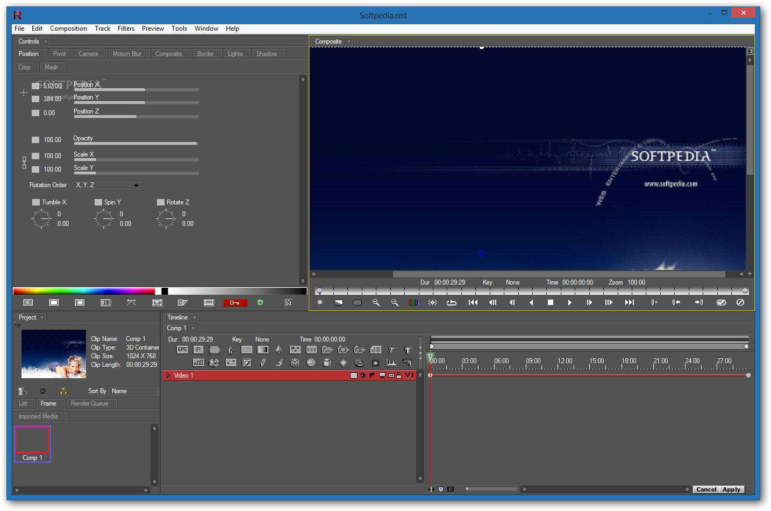Open the Rotation Order dropdown
The height and width of the screenshot is (511, 771).
tap(108, 185)
